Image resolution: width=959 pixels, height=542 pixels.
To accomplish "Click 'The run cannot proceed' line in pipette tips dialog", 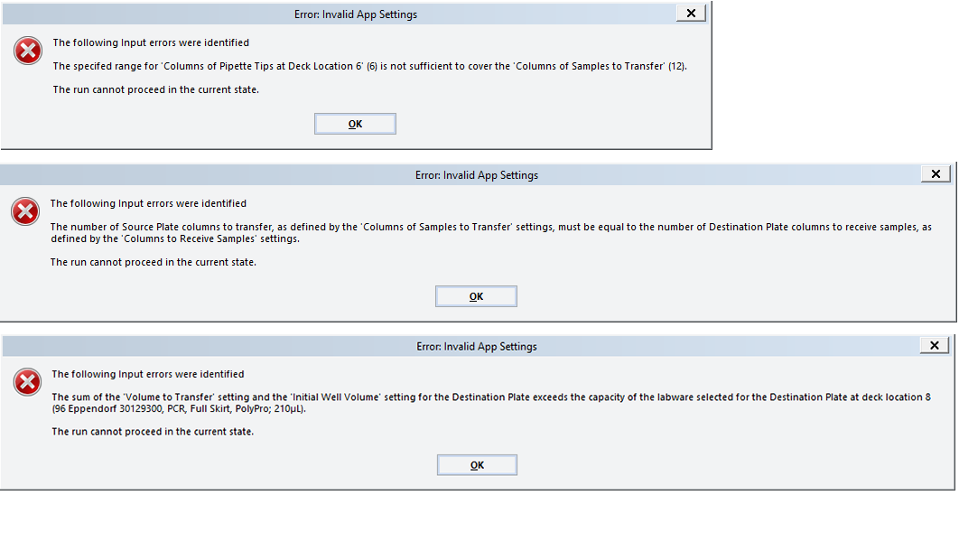I will pyautogui.click(x=156, y=89).
